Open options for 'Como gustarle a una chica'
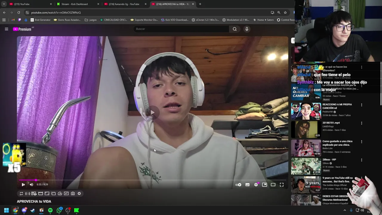 pos(361,142)
